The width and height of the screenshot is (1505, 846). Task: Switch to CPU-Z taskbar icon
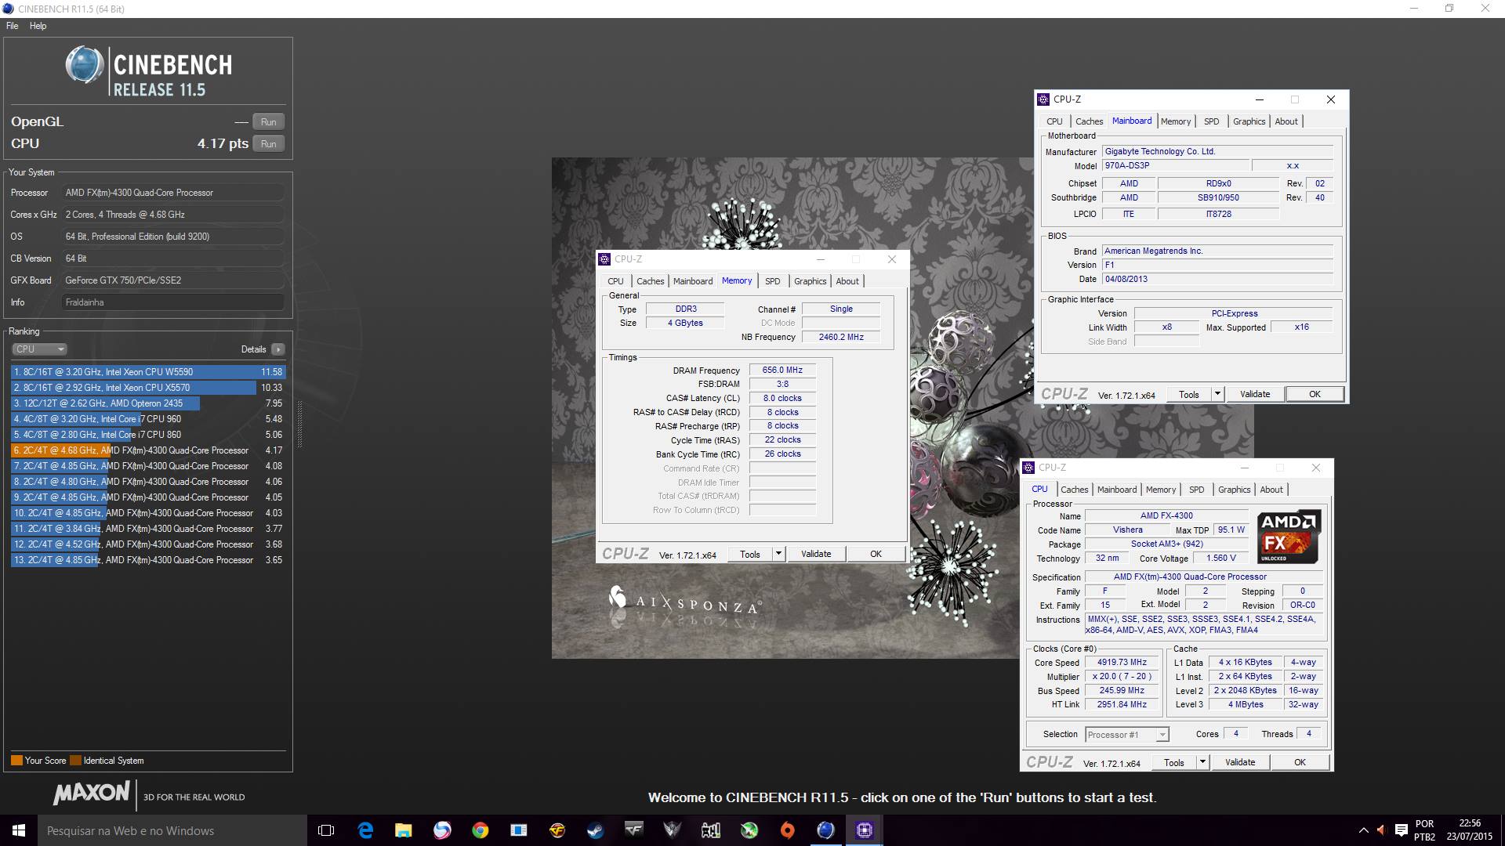(864, 830)
